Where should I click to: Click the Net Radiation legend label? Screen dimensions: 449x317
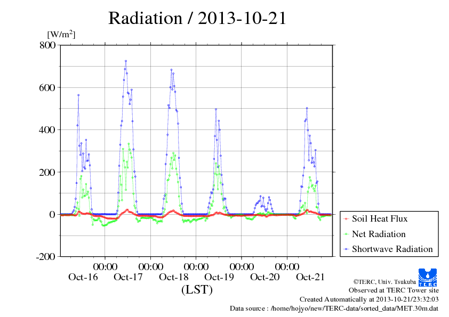click(x=379, y=234)
